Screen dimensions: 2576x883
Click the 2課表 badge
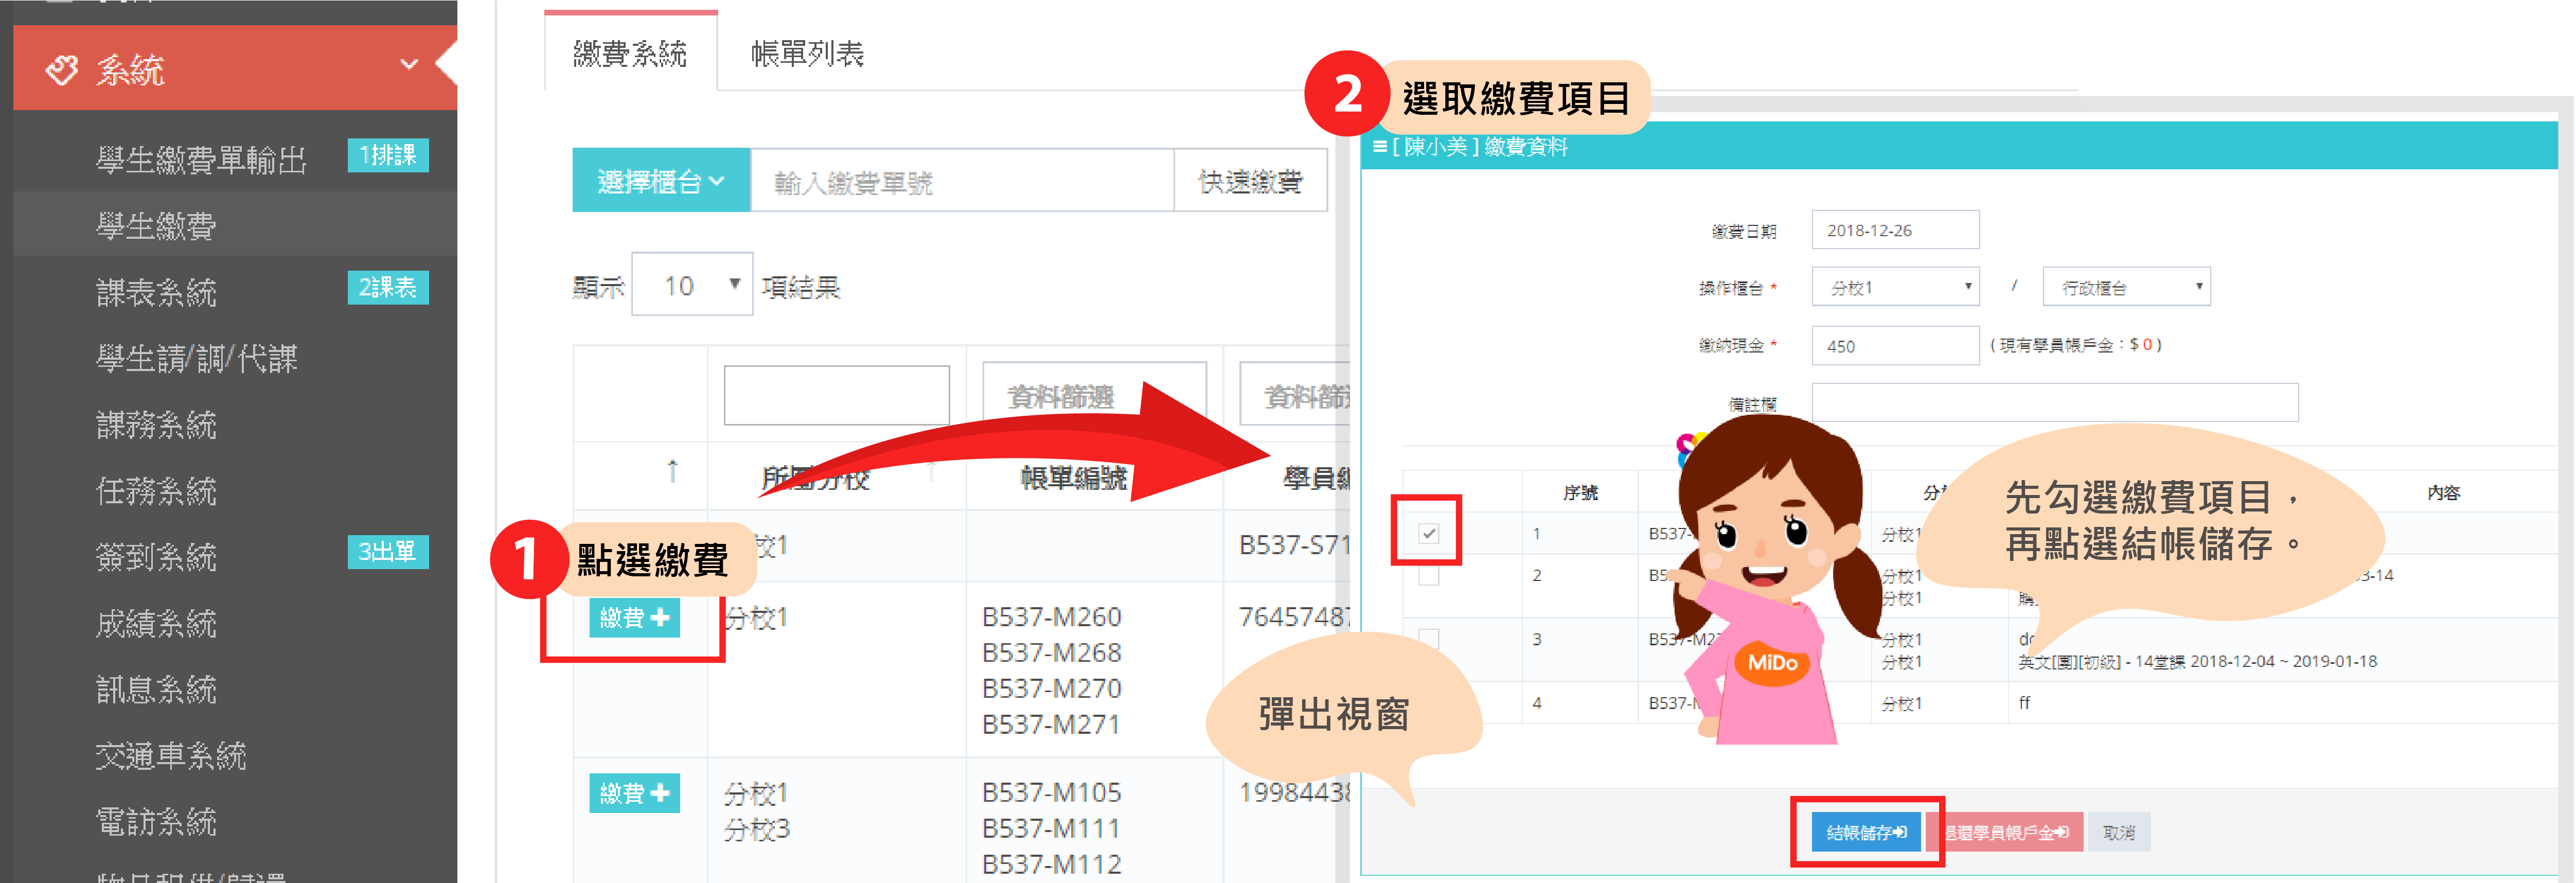(388, 288)
